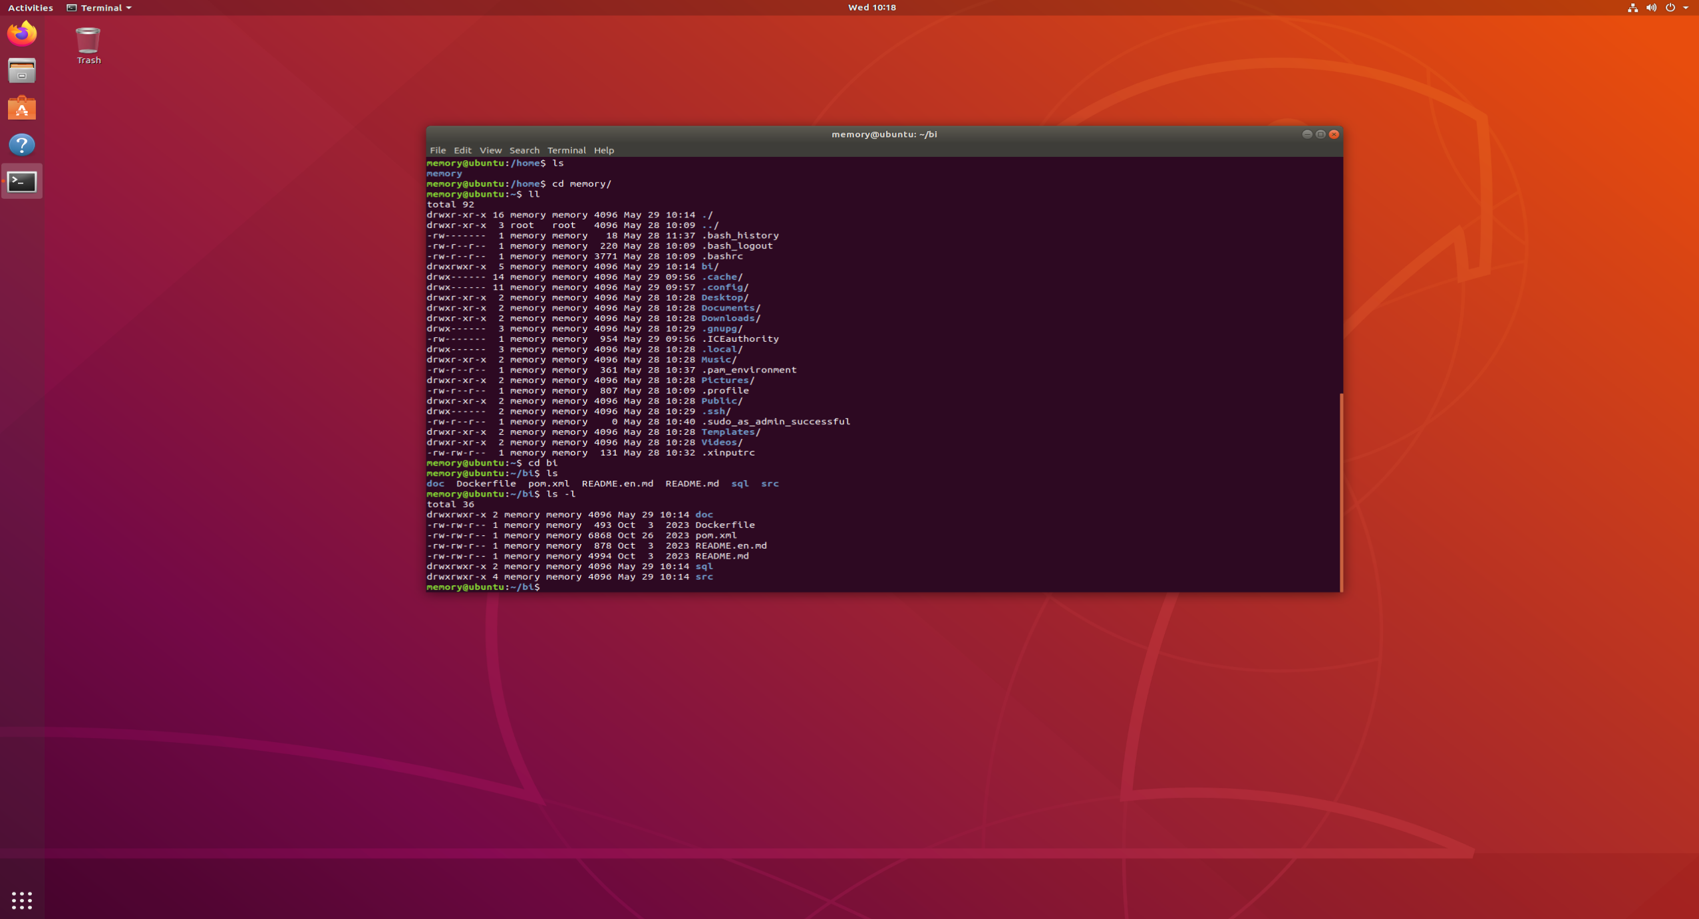Click the 'cd memory/' command text

click(581, 184)
